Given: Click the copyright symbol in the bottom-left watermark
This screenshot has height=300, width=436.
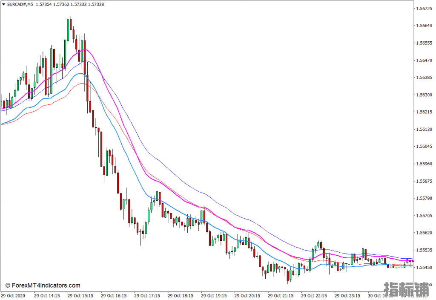Looking at the screenshot, I should coord(8,286).
